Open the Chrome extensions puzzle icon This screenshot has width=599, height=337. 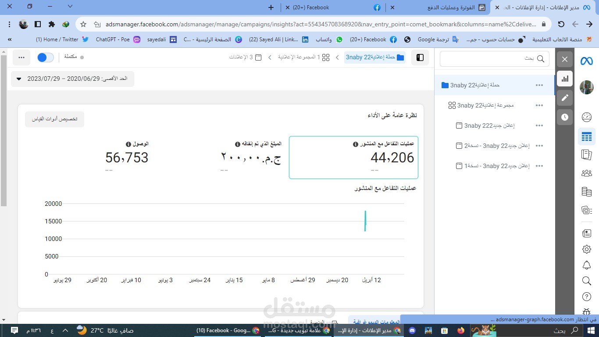(x=52, y=24)
